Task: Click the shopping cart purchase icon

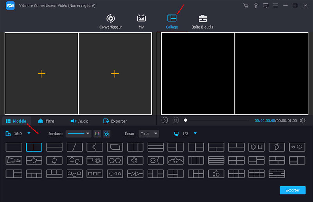Action: coord(246,5)
